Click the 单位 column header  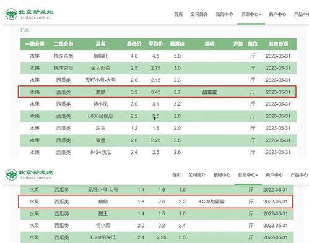(253, 44)
